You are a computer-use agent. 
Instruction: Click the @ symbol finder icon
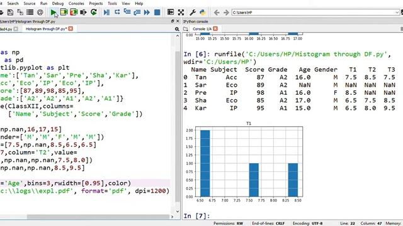(40, 12)
